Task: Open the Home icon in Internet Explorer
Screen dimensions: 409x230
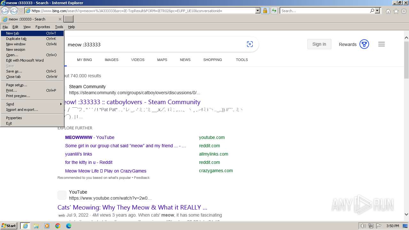Action: pos(388,11)
